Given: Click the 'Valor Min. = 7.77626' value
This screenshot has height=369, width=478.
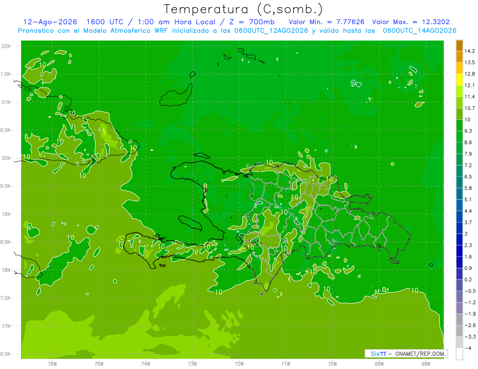Looking at the screenshot, I should pos(326,22).
